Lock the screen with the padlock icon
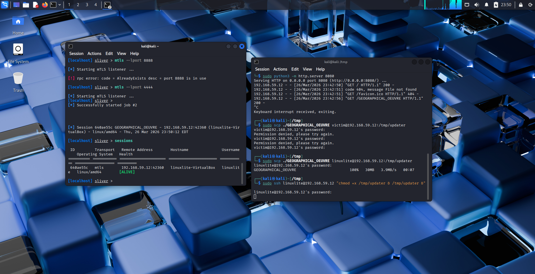 click(x=521, y=5)
